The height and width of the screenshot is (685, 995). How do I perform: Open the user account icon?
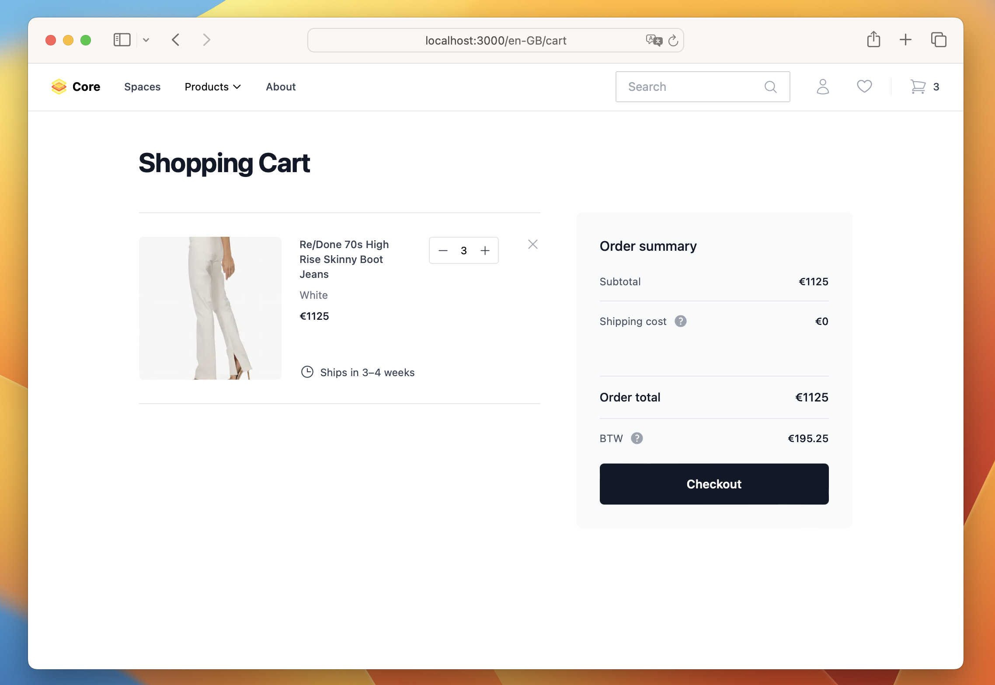(x=822, y=86)
